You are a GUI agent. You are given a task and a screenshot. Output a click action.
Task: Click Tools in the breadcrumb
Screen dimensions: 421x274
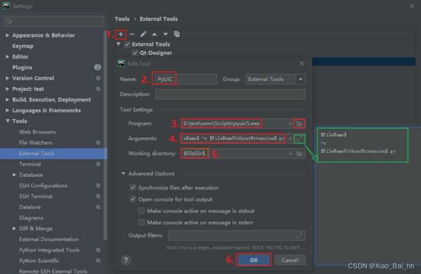pos(122,19)
